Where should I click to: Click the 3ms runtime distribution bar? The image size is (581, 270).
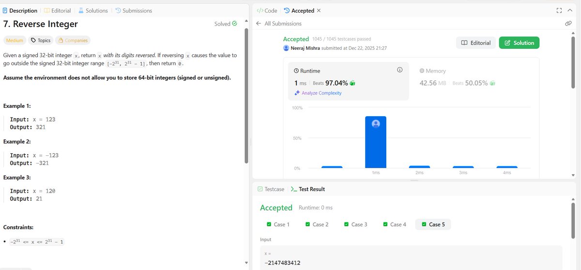click(463, 167)
